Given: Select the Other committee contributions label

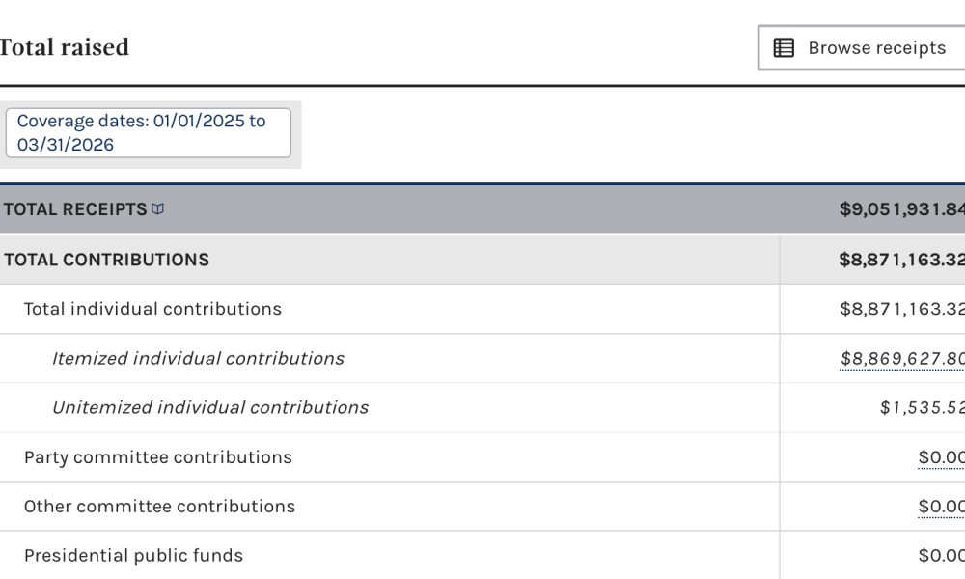Looking at the screenshot, I should tap(159, 507).
